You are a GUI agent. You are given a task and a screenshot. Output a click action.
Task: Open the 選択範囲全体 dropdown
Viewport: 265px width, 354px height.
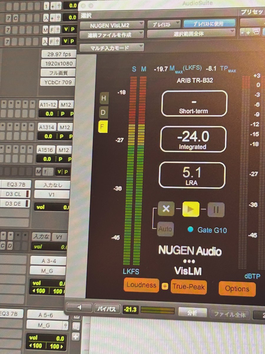pyautogui.click(x=191, y=33)
